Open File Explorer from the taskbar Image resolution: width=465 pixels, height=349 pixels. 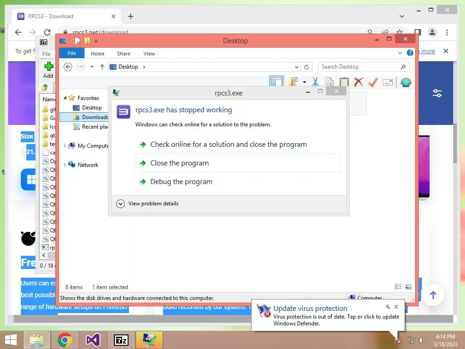[x=36, y=340]
